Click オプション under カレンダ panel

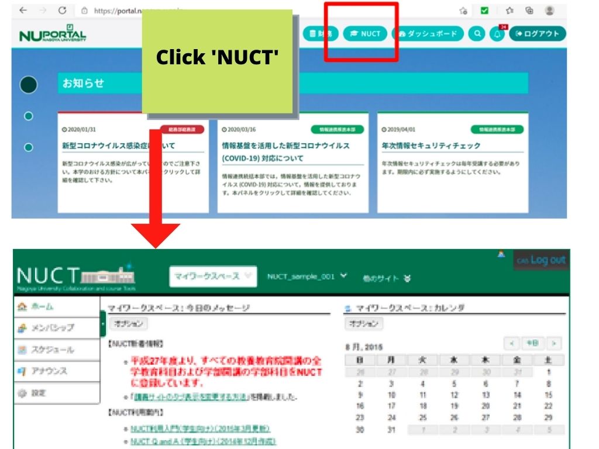[364, 324]
